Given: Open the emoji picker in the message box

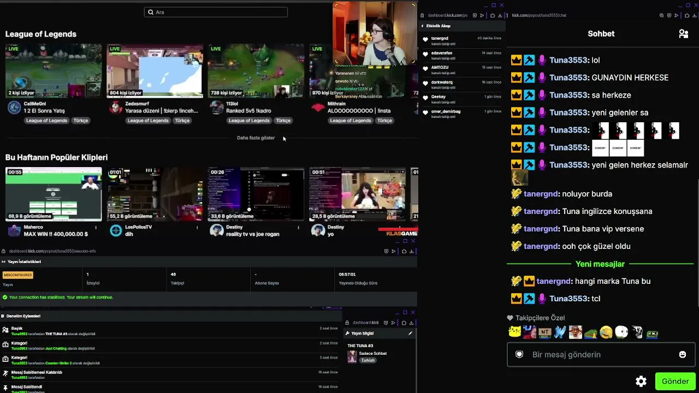Looking at the screenshot, I should click(682, 355).
